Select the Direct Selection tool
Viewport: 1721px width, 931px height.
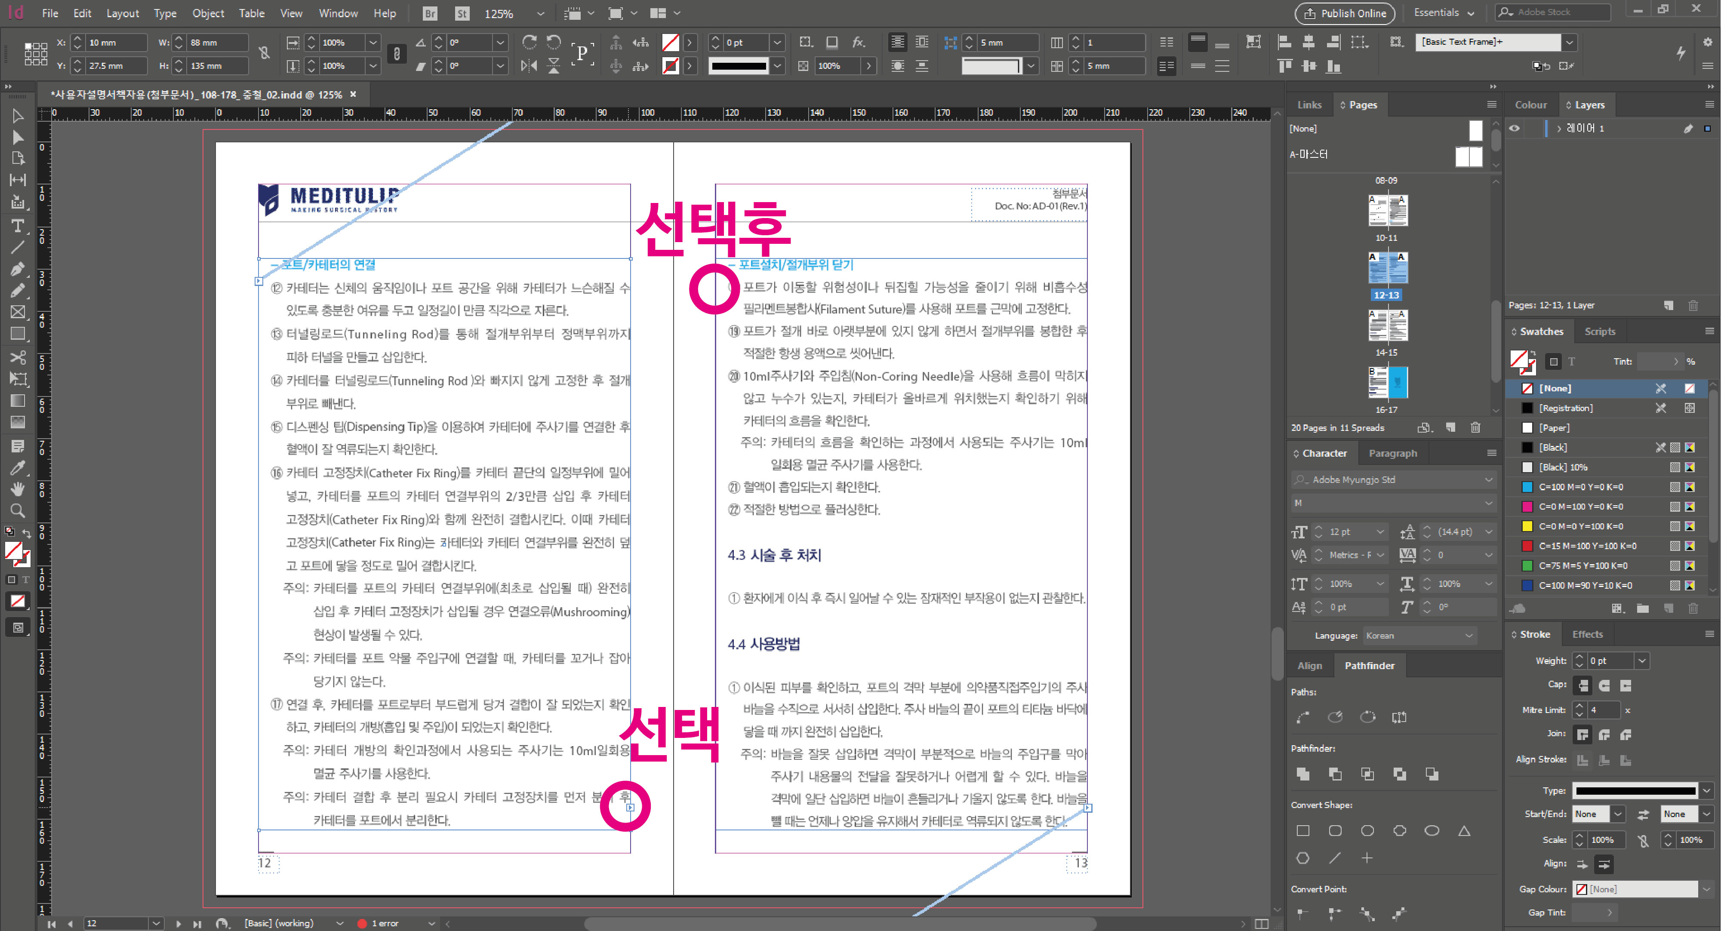tap(18, 137)
